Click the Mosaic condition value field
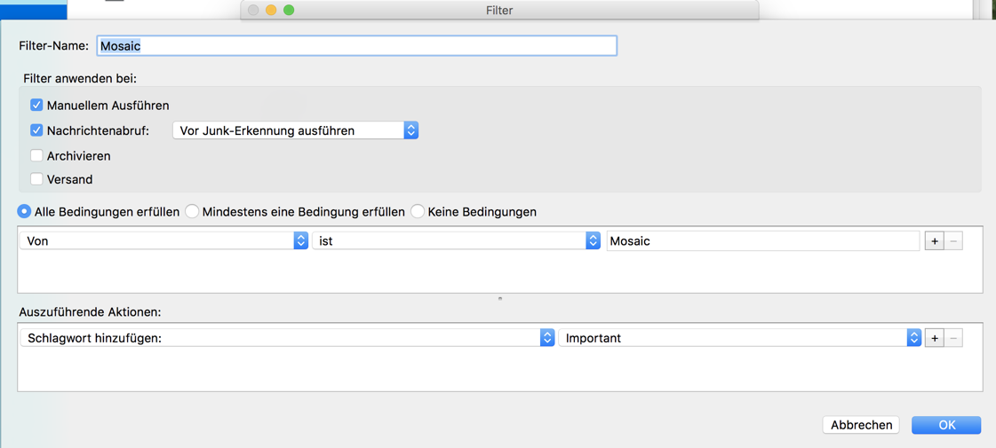The width and height of the screenshot is (996, 448). 762,241
